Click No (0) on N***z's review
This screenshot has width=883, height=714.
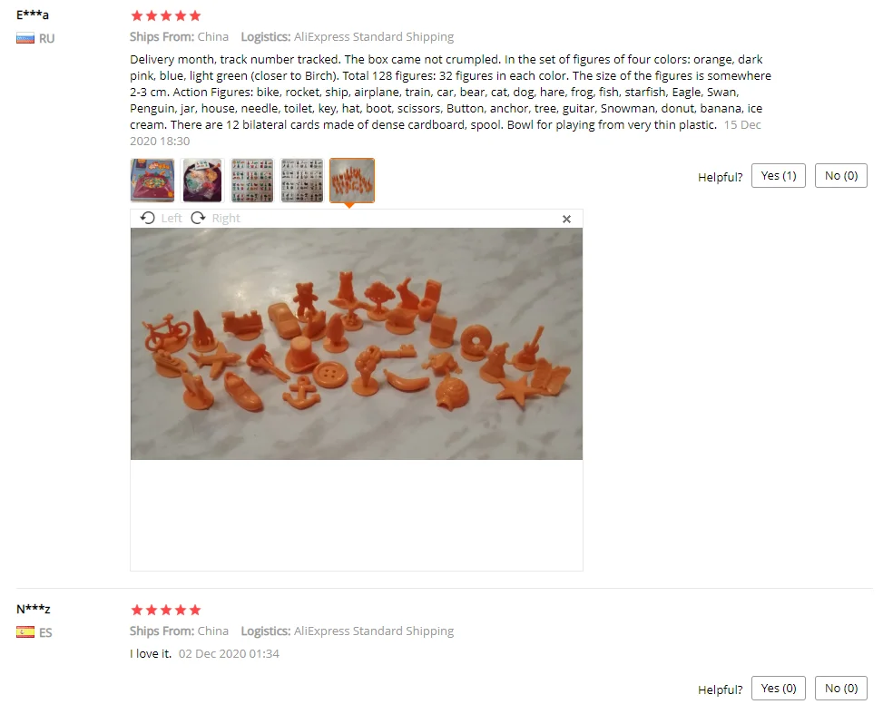[x=840, y=688]
